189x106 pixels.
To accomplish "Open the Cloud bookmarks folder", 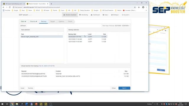I will click(x=61, y=11).
